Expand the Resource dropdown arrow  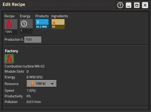pos(52,84)
